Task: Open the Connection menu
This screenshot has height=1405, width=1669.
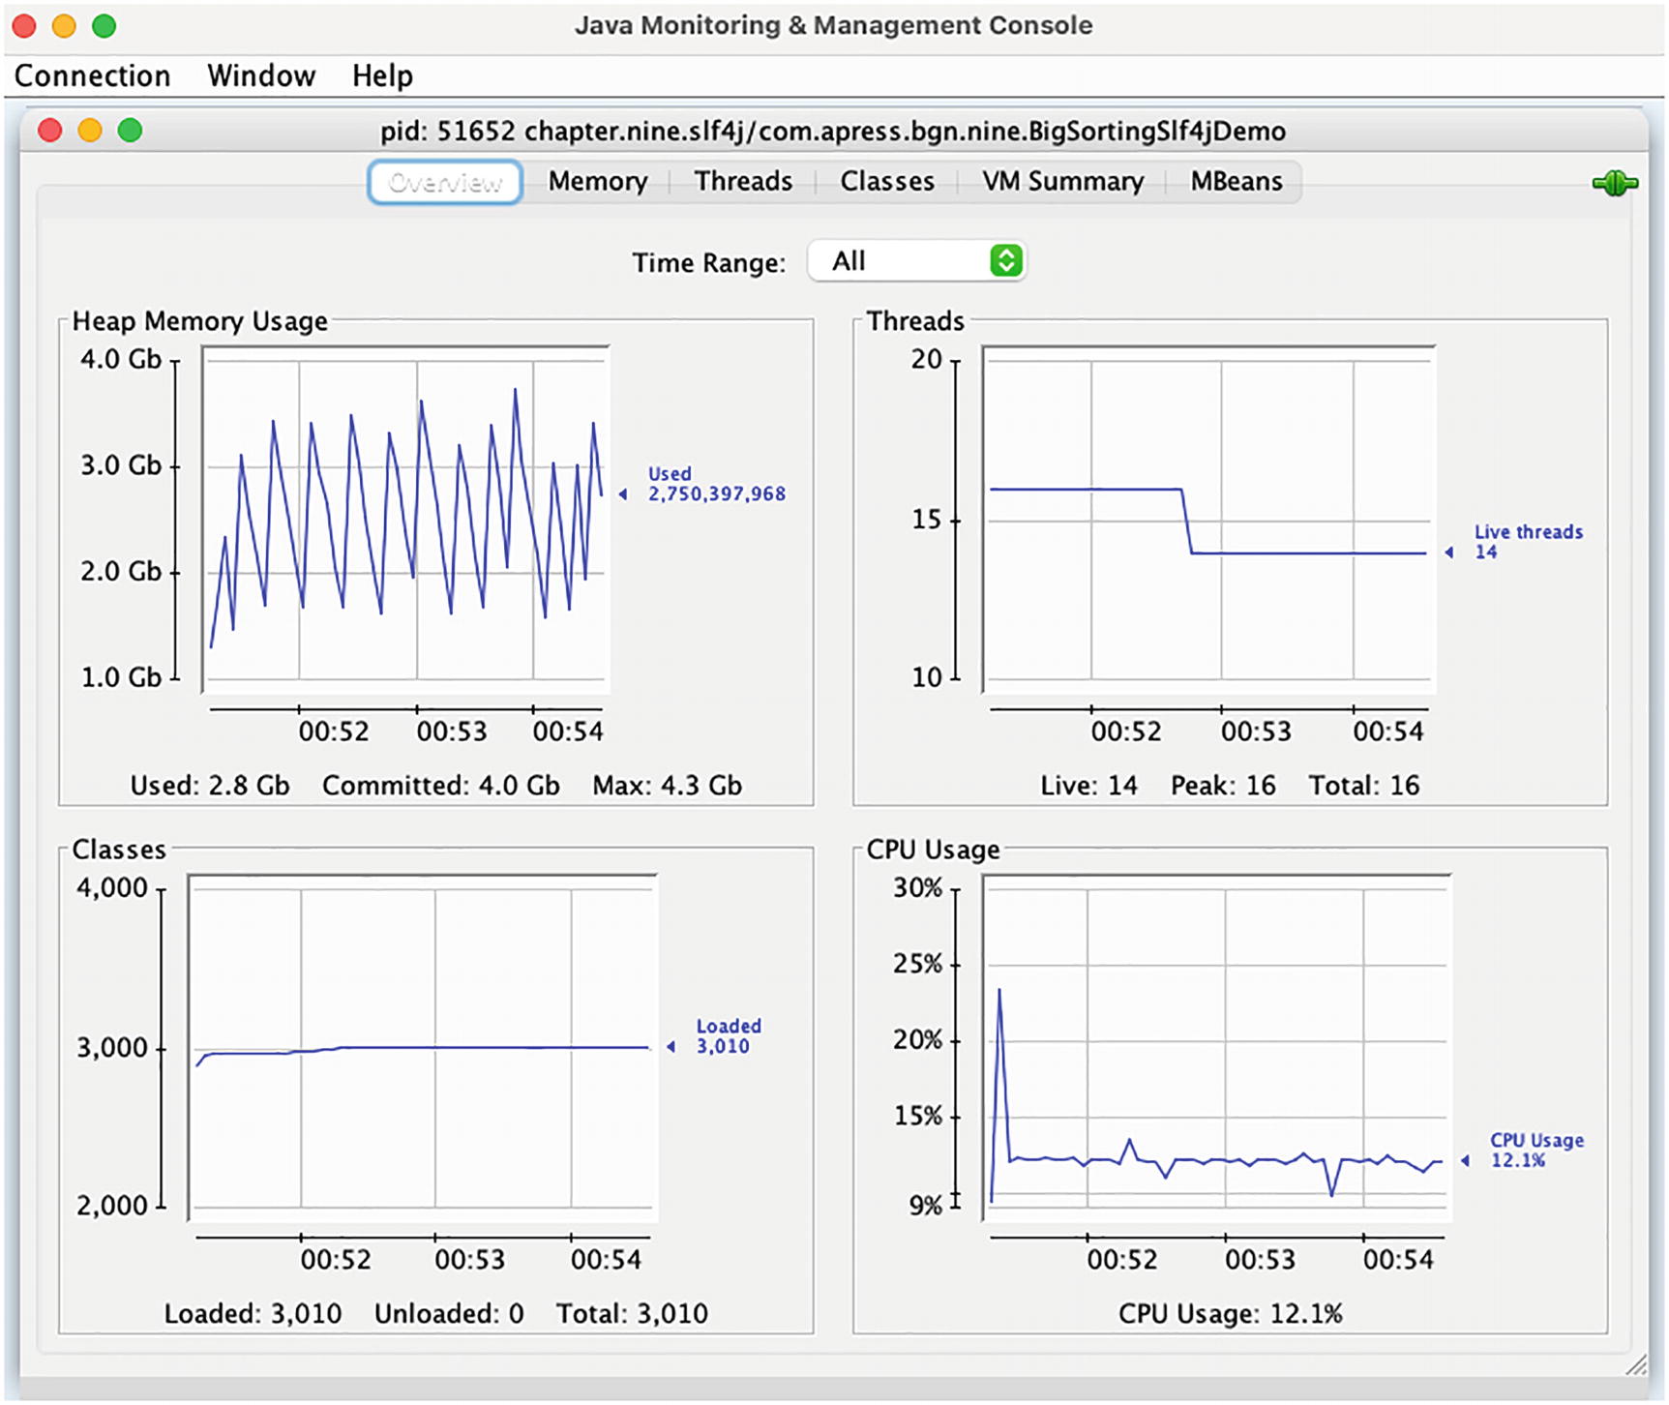Action: tap(92, 75)
